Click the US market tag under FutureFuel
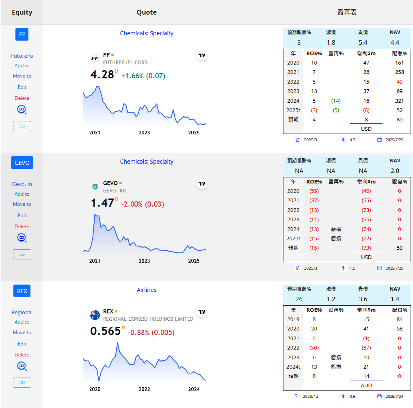Image resolution: width=413 pixels, height=408 pixels. pyautogui.click(x=22, y=126)
